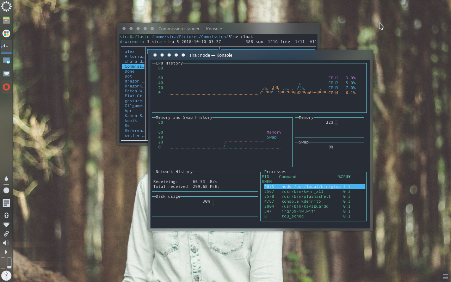Screen dimensions: 451x282
Task: Click the Swap legend label in history chart
Action: click(272, 137)
